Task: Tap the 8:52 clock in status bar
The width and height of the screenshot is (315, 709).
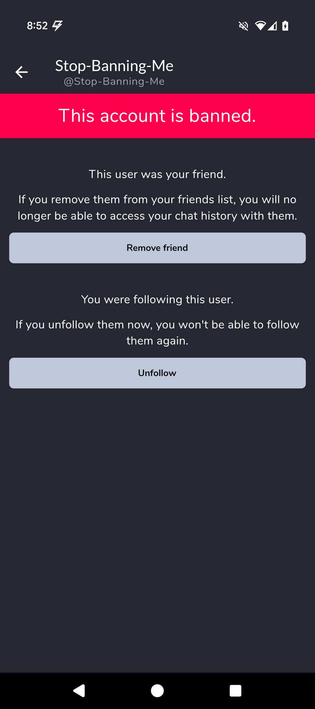Action: click(37, 26)
